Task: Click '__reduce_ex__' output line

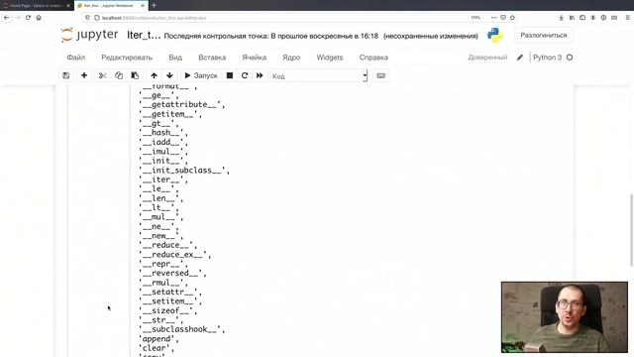Action: point(175,255)
